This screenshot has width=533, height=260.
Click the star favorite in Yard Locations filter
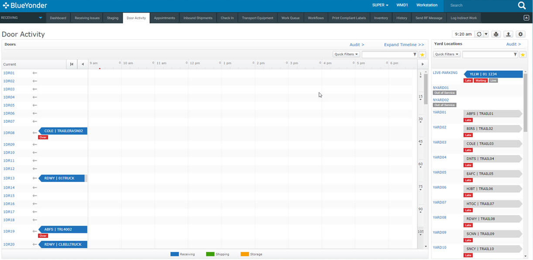click(523, 54)
